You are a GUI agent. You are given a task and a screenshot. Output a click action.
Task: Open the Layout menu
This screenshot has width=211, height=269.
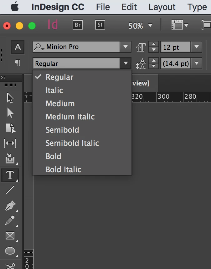click(x=162, y=7)
